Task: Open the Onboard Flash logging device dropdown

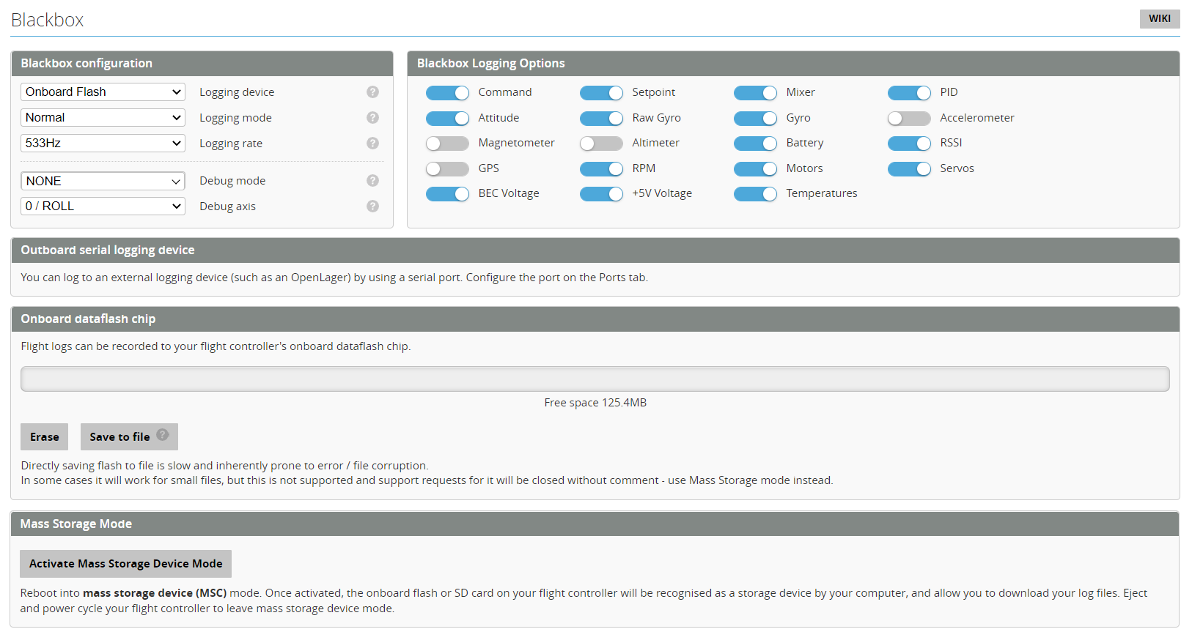Action: [103, 92]
